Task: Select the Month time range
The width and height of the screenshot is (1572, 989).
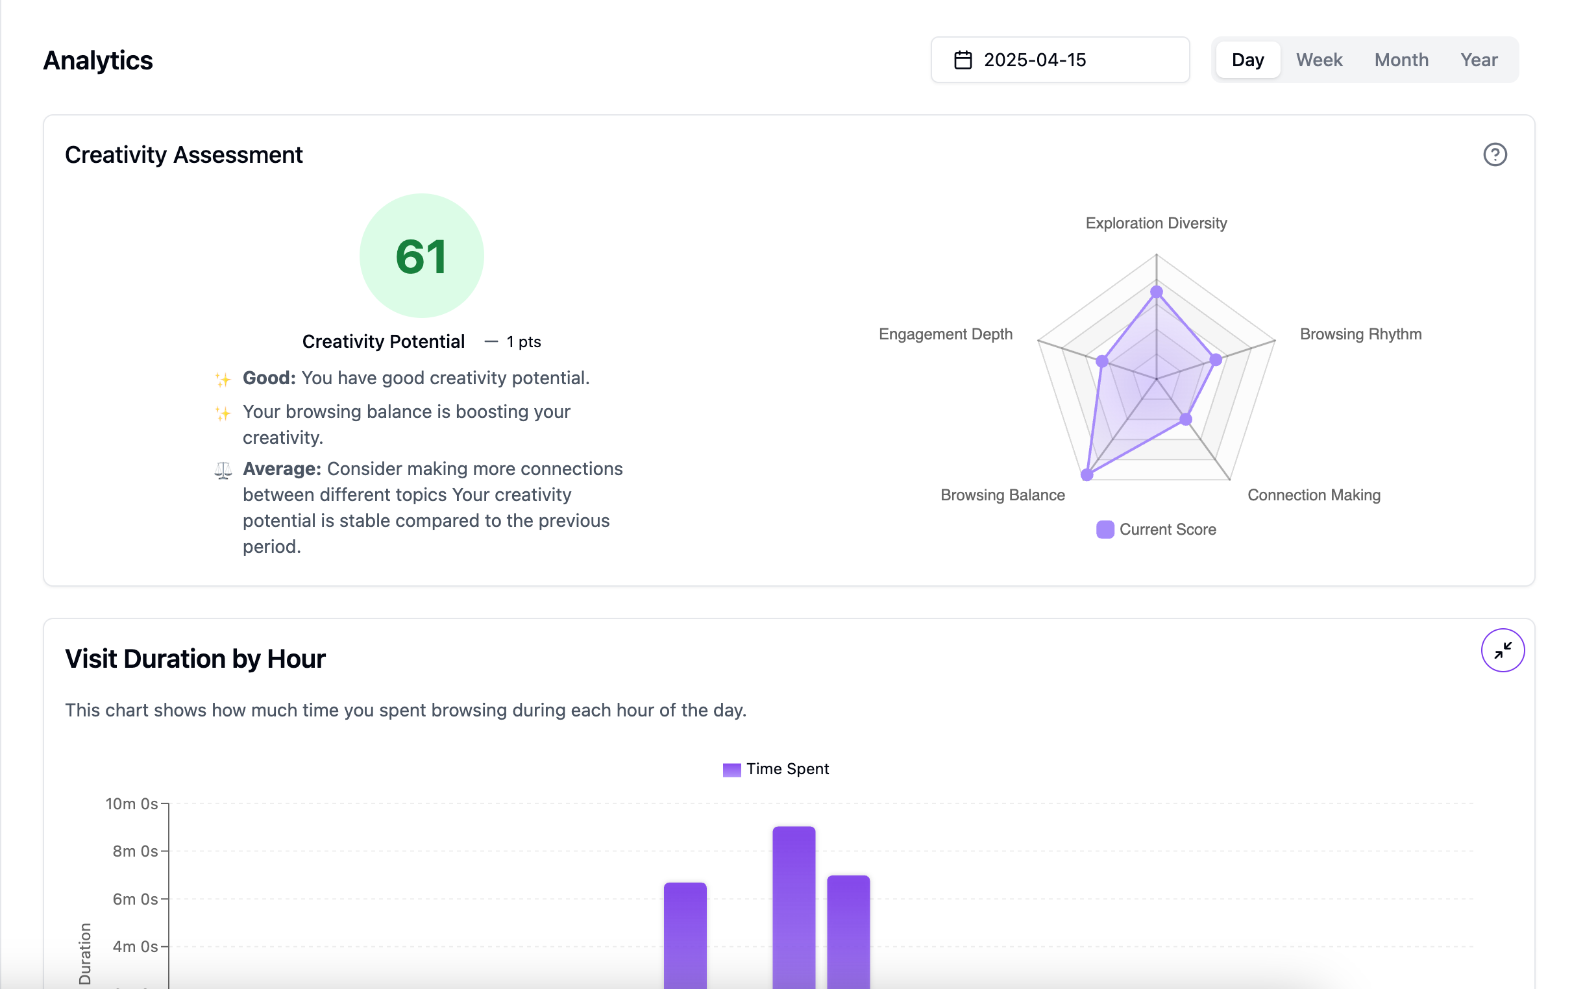Action: [x=1401, y=60]
